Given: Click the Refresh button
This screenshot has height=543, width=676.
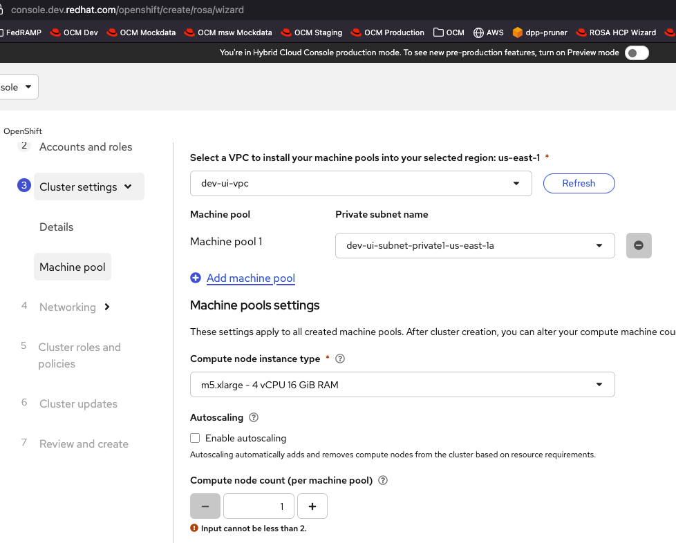Looking at the screenshot, I should [579, 183].
